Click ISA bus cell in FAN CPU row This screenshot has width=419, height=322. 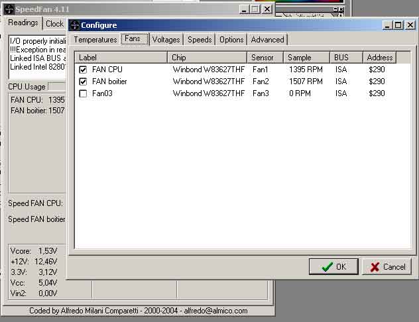point(341,70)
